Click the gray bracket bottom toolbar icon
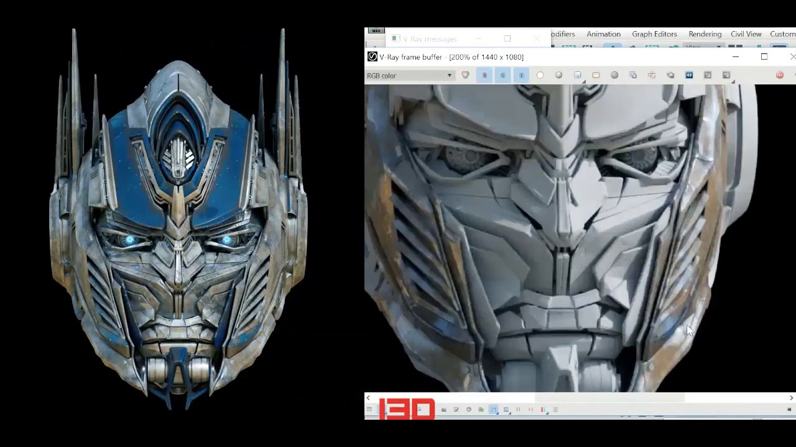Viewport: 796px width, 447px height. click(x=518, y=410)
